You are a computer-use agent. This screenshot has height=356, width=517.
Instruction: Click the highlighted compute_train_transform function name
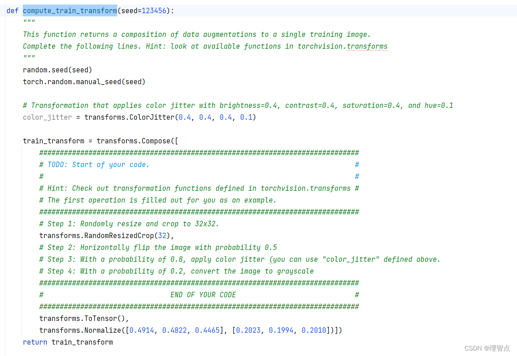point(69,10)
